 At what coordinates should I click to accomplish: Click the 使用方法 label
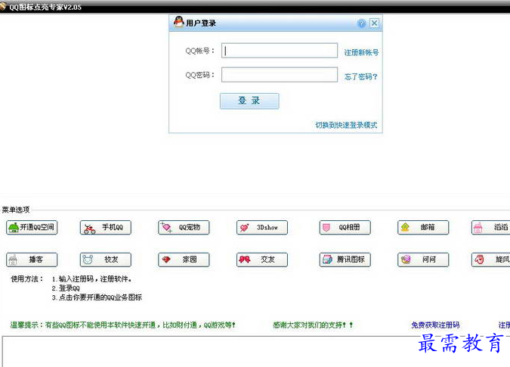pyautogui.click(x=26, y=278)
